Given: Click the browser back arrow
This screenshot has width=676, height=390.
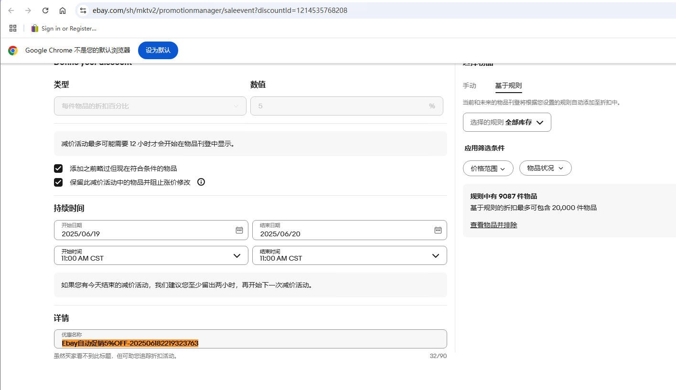Looking at the screenshot, I should pos(11,11).
